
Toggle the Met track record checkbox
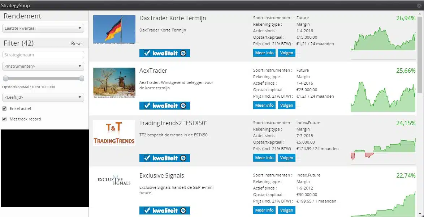[4, 119]
